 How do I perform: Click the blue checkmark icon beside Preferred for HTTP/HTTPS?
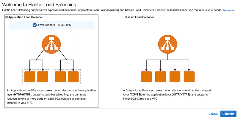[x=35, y=25]
